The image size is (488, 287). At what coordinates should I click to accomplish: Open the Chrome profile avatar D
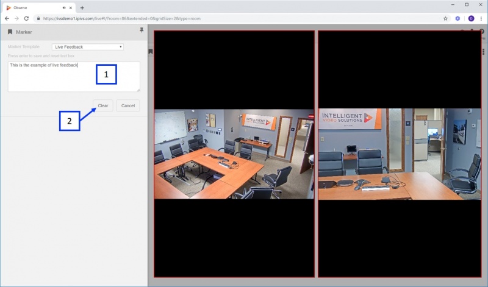tap(471, 19)
